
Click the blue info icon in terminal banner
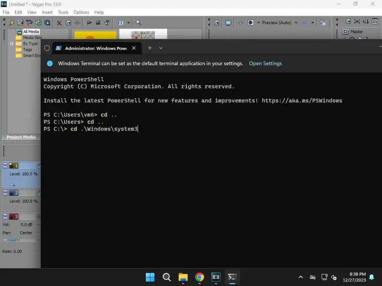coord(50,63)
